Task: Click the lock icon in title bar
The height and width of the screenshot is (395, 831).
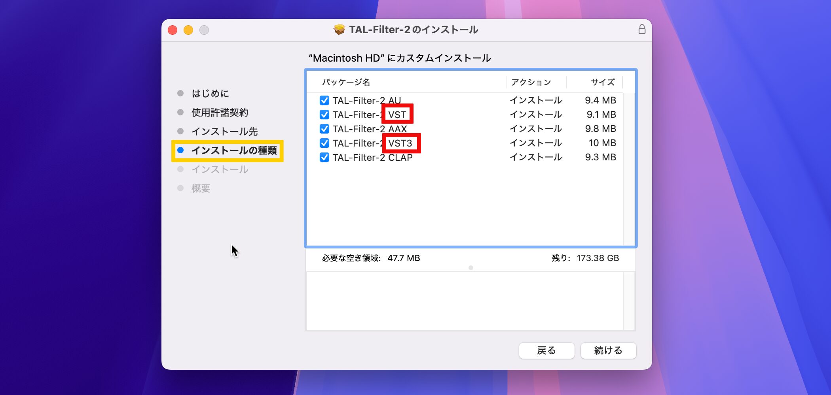Action: [642, 30]
